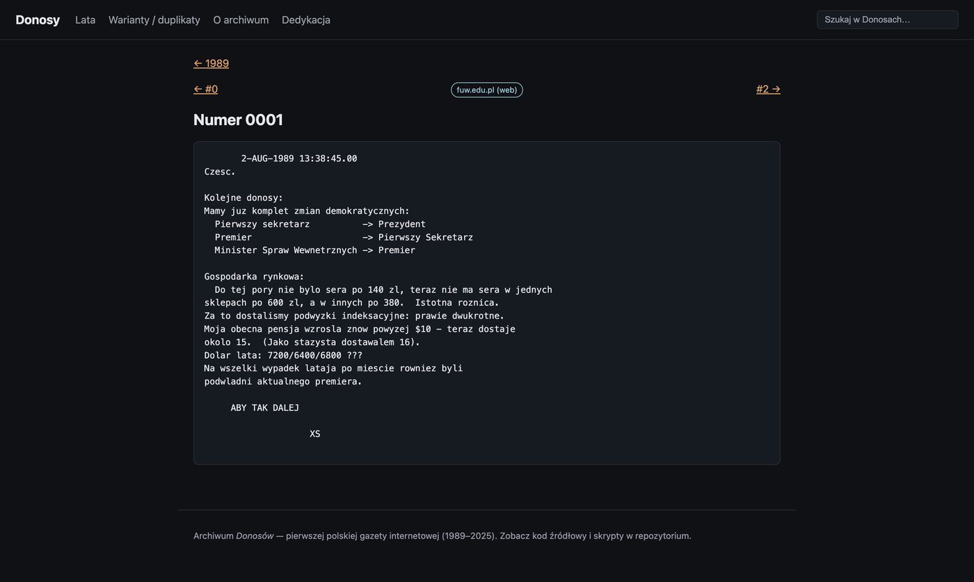This screenshot has width=974, height=582.
Task: Open the Lata menu item
Action: tap(85, 19)
